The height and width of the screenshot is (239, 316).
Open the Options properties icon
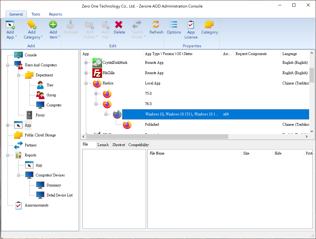174,25
